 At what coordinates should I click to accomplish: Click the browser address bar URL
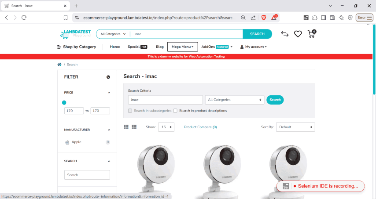[159, 18]
